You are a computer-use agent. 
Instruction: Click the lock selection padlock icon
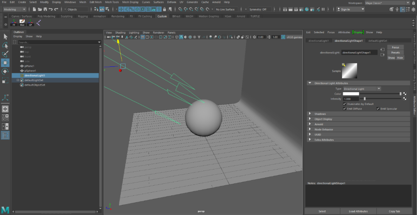point(164,9)
